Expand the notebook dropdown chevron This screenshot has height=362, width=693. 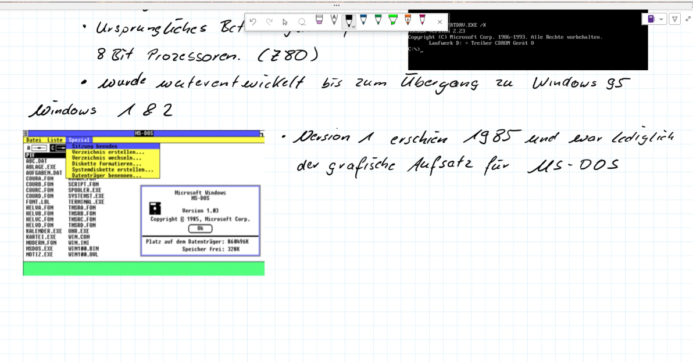point(661,19)
